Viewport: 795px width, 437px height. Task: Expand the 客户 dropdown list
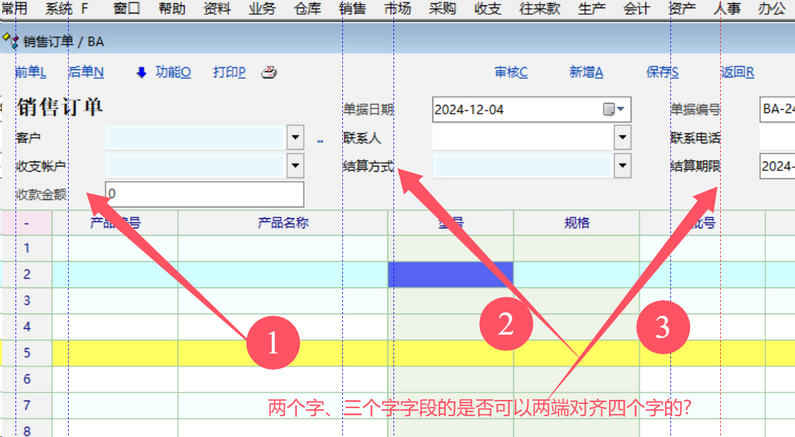295,138
